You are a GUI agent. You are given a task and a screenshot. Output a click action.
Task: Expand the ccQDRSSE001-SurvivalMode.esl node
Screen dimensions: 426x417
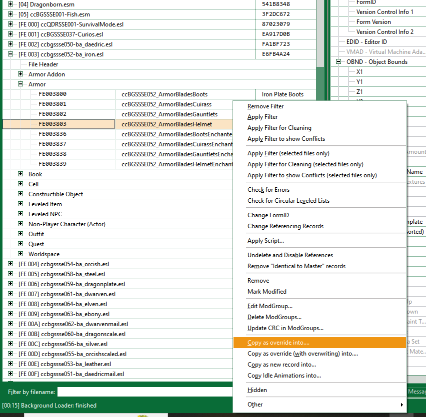tap(10, 24)
